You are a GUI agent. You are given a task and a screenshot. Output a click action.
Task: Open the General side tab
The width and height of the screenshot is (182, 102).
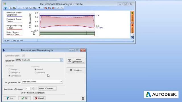coord(132,17)
